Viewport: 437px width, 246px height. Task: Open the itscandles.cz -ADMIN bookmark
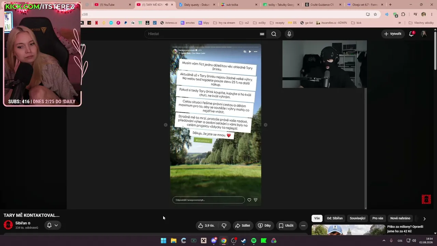[332, 23]
